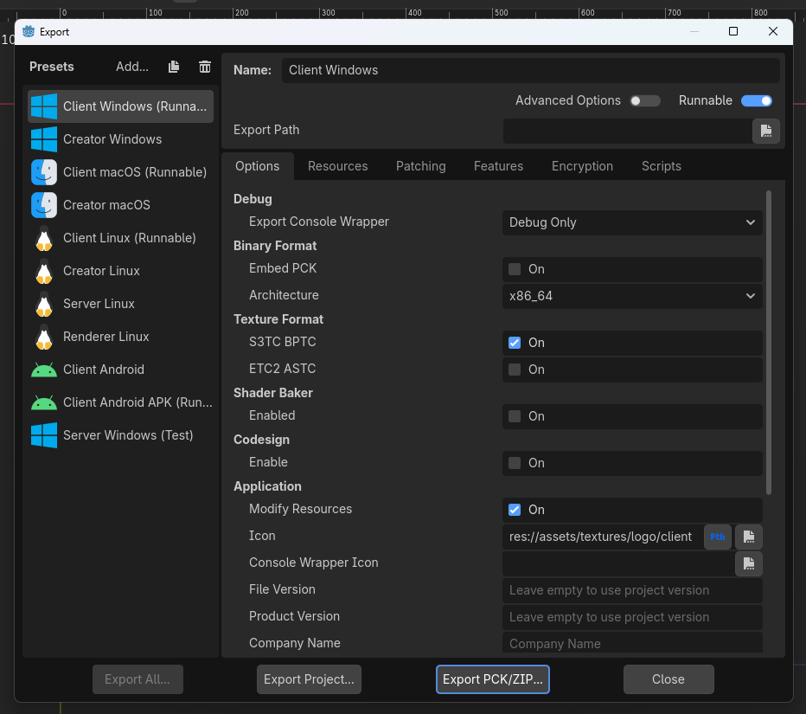Viewport: 806px width, 714px height.
Task: Delete selected preset with trash icon
Action: [205, 67]
